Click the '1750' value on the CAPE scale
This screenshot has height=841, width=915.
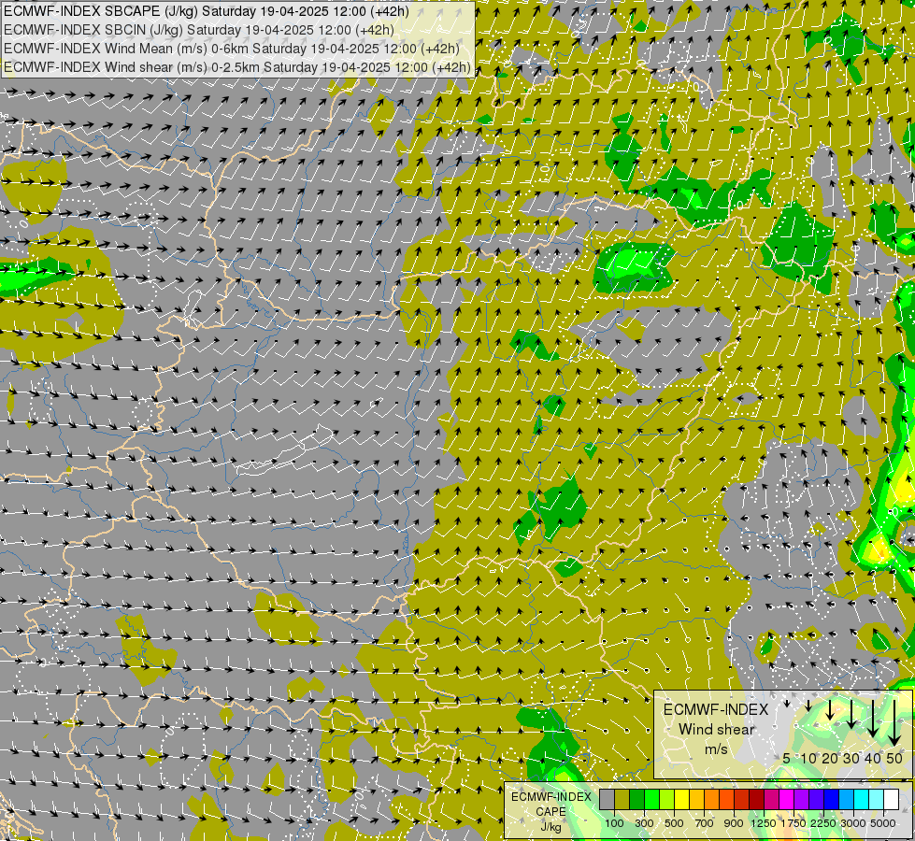click(793, 823)
